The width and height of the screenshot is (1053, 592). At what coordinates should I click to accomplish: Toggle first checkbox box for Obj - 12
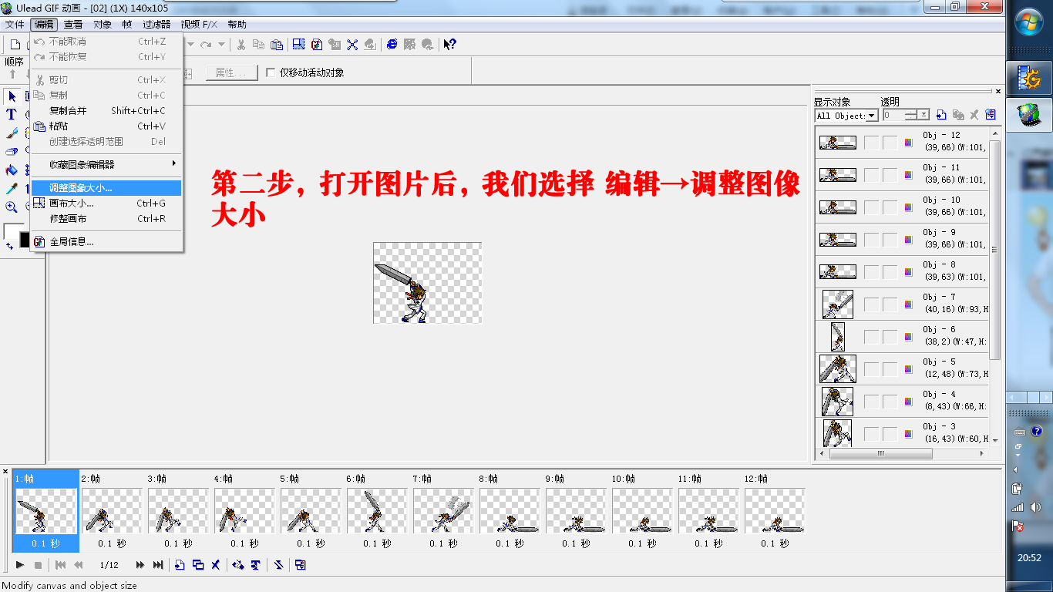coord(871,143)
